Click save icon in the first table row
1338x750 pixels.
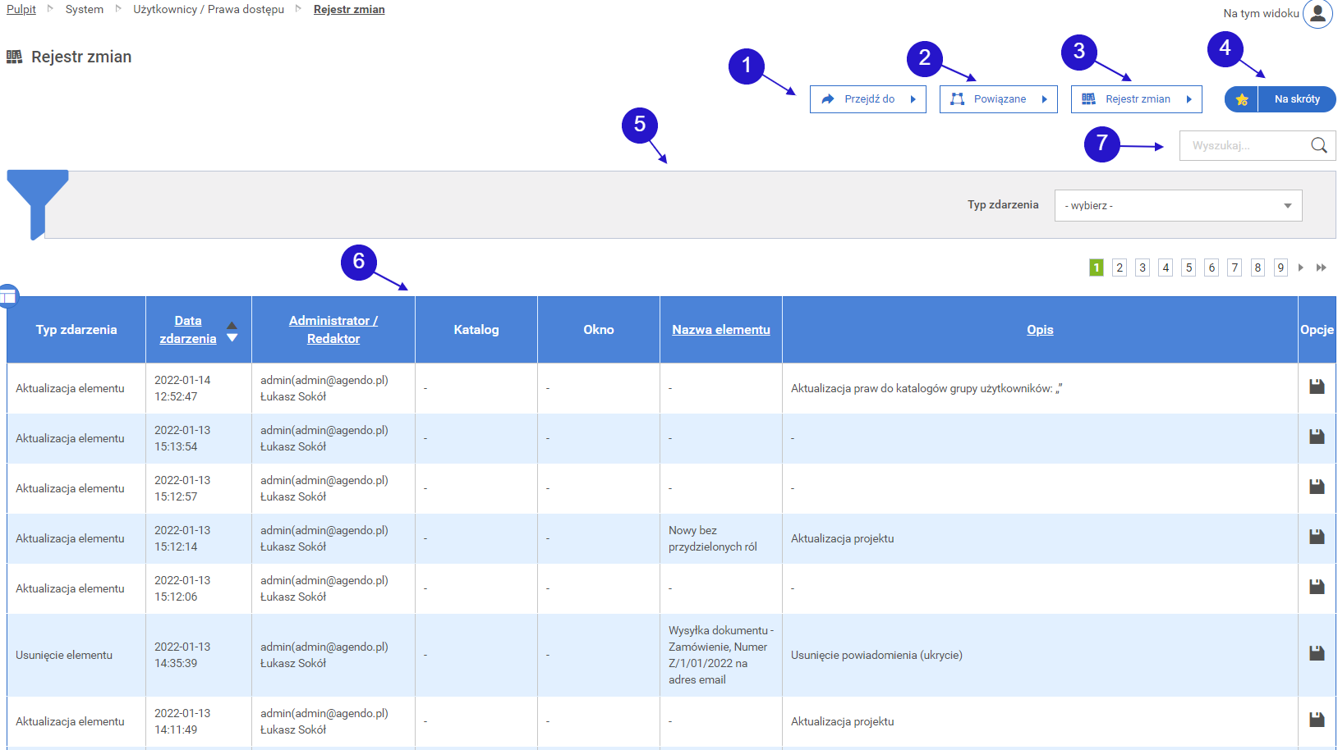1317,386
